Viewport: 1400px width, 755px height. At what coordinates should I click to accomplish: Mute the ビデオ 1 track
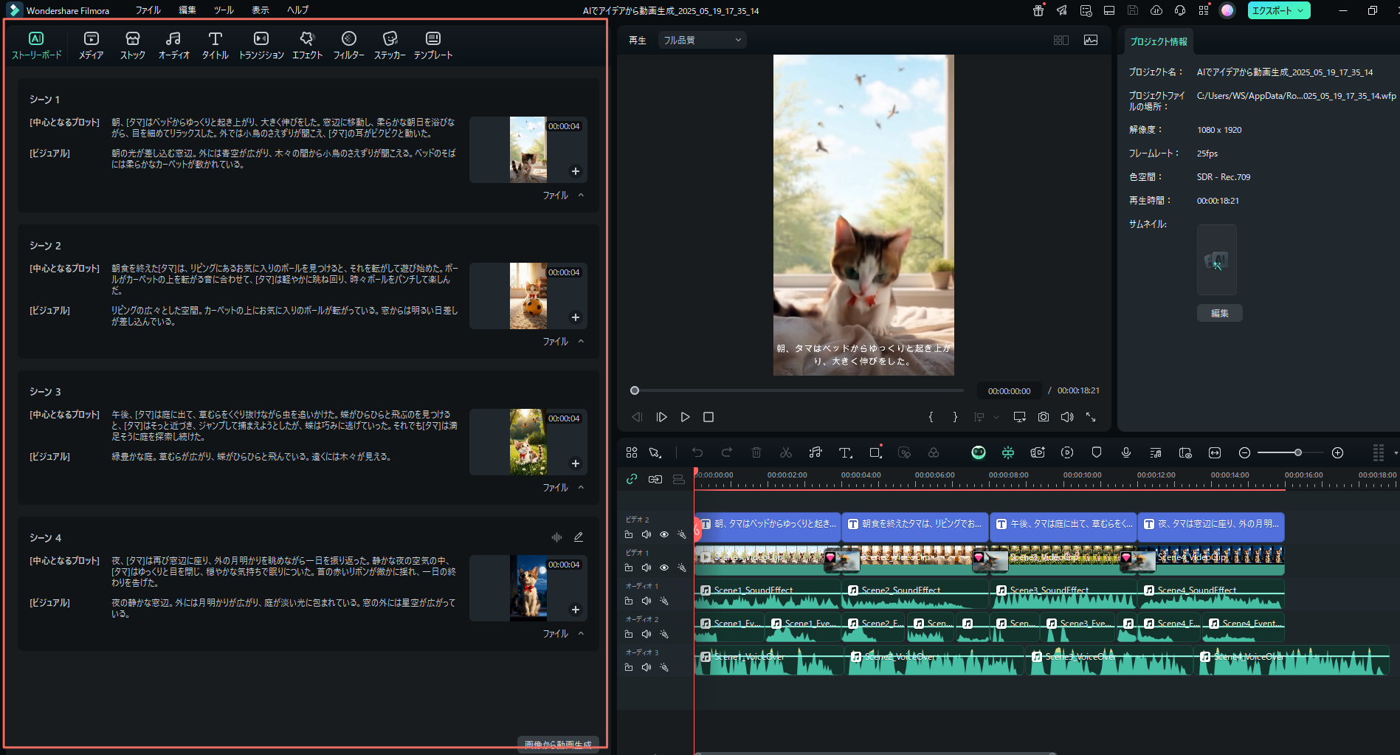click(646, 568)
